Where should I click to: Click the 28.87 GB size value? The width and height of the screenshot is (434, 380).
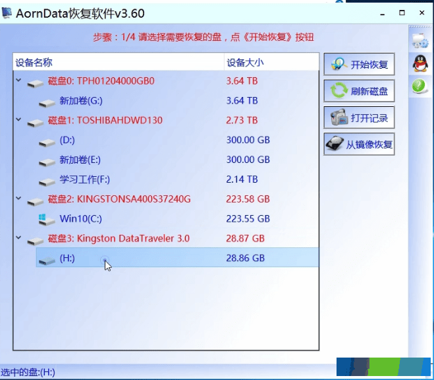click(245, 238)
